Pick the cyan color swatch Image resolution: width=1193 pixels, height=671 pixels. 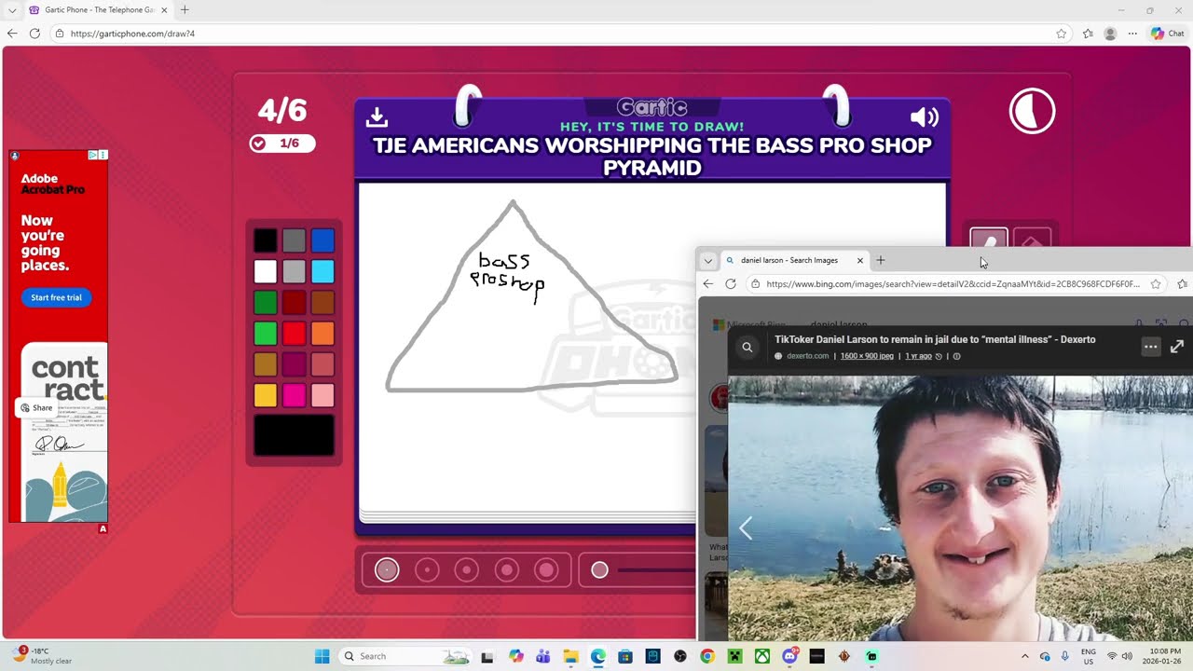point(322,271)
